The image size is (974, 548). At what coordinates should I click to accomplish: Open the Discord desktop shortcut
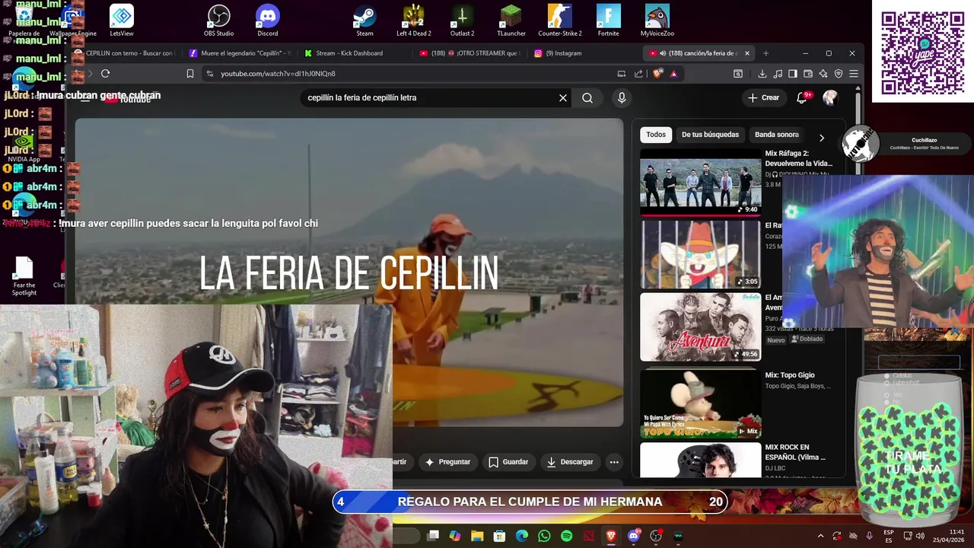tap(267, 21)
